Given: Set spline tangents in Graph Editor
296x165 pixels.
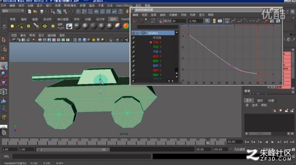Looking at the screenshot, I should click(233, 21).
